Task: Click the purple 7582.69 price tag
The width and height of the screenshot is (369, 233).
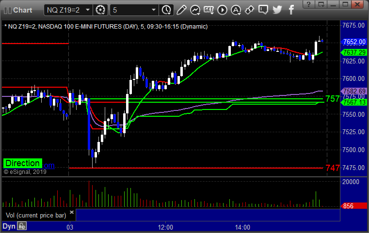Action: click(x=354, y=91)
